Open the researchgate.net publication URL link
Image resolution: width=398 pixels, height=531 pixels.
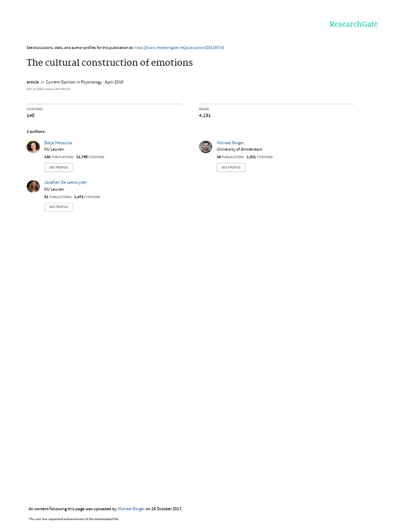pyautogui.click(x=179, y=48)
